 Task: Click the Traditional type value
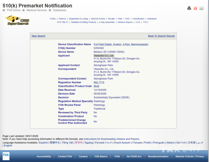[x=99, y=109]
